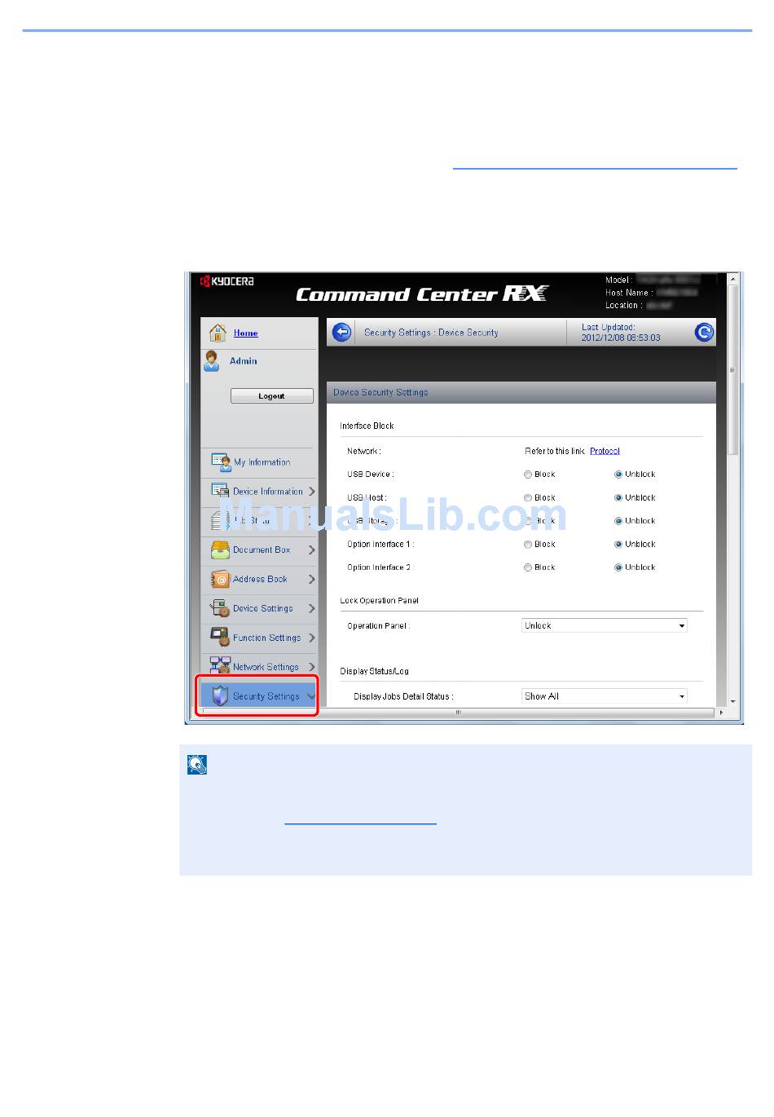Click the Document Box icon
Viewport: 774px width, 1117px height.
point(220,550)
